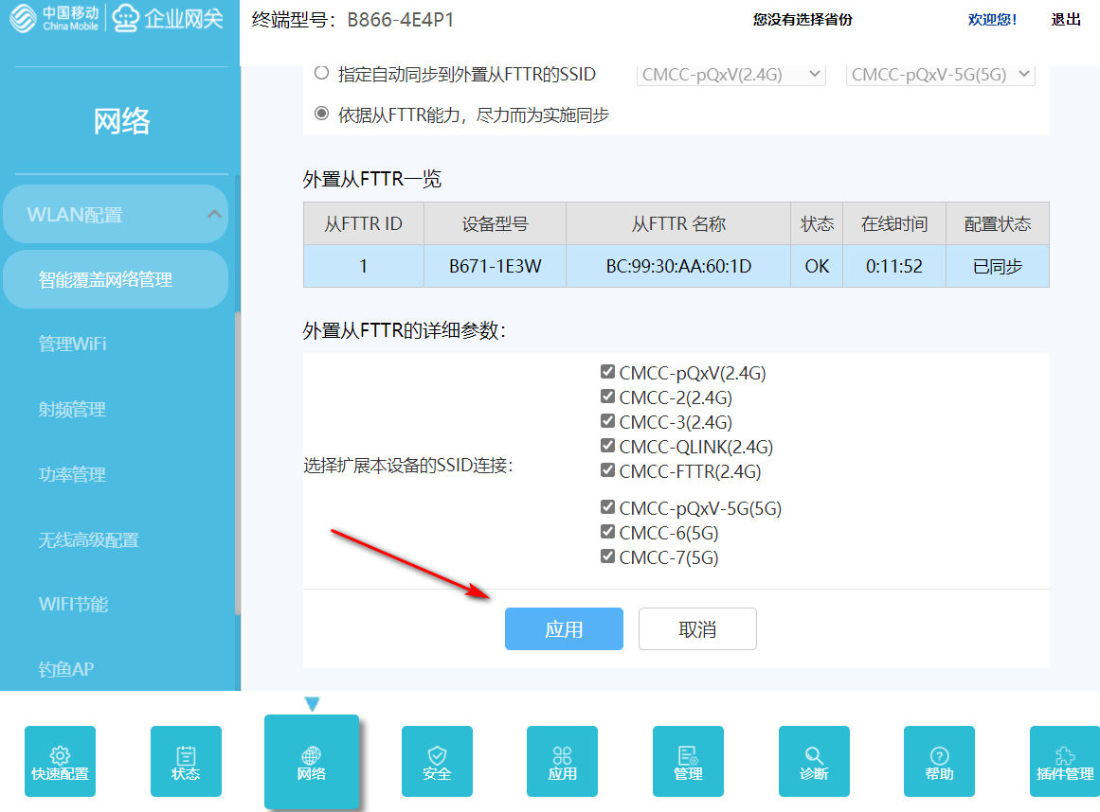
Task: Select radio 指定自动同步到外置从FTTR的SSID
Action: [321, 73]
